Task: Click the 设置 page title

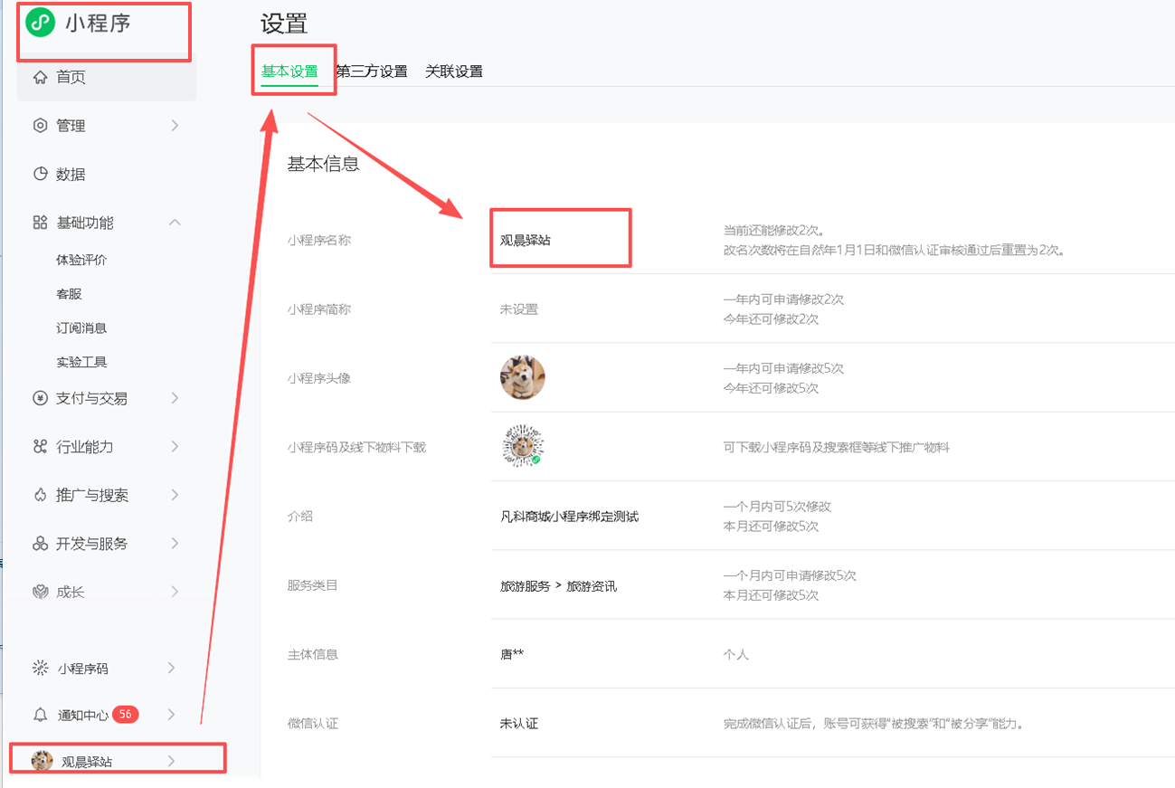Action: pos(284,24)
